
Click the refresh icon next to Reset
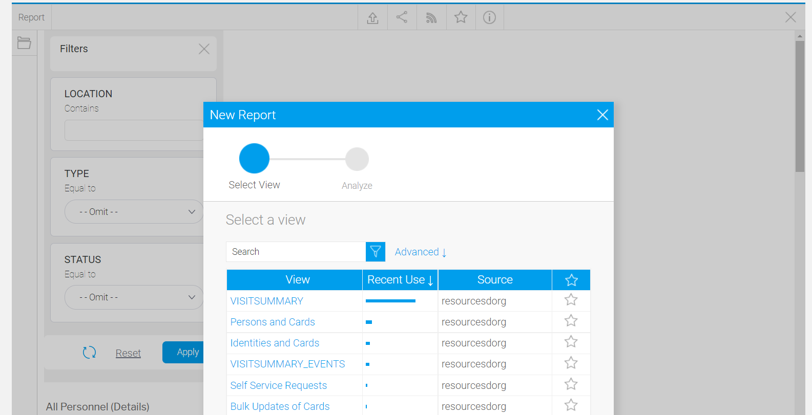[90, 353]
